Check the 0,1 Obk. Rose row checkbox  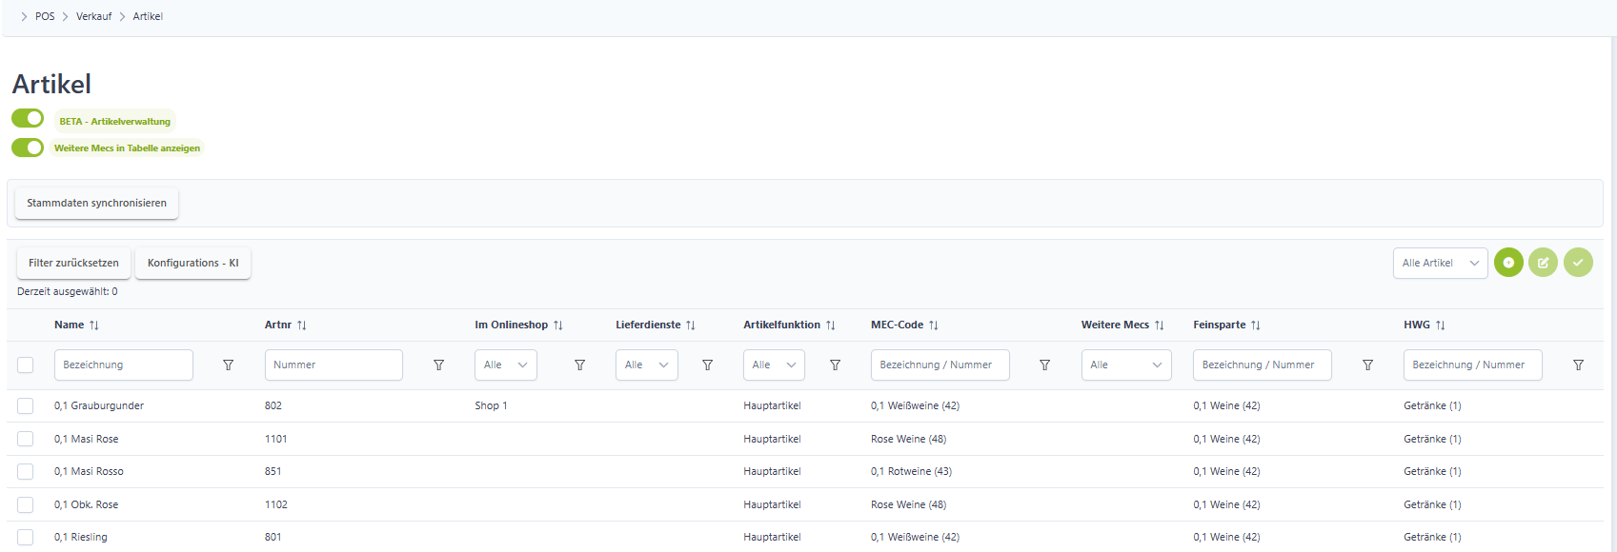coord(26,504)
